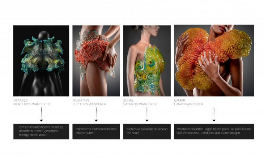Click the ZUHAL title text
This screenshot has width=264, height=161.
point(128,100)
